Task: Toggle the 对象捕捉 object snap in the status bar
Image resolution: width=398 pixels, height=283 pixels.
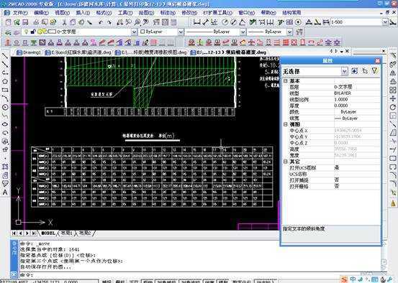Action: [x=166, y=282]
